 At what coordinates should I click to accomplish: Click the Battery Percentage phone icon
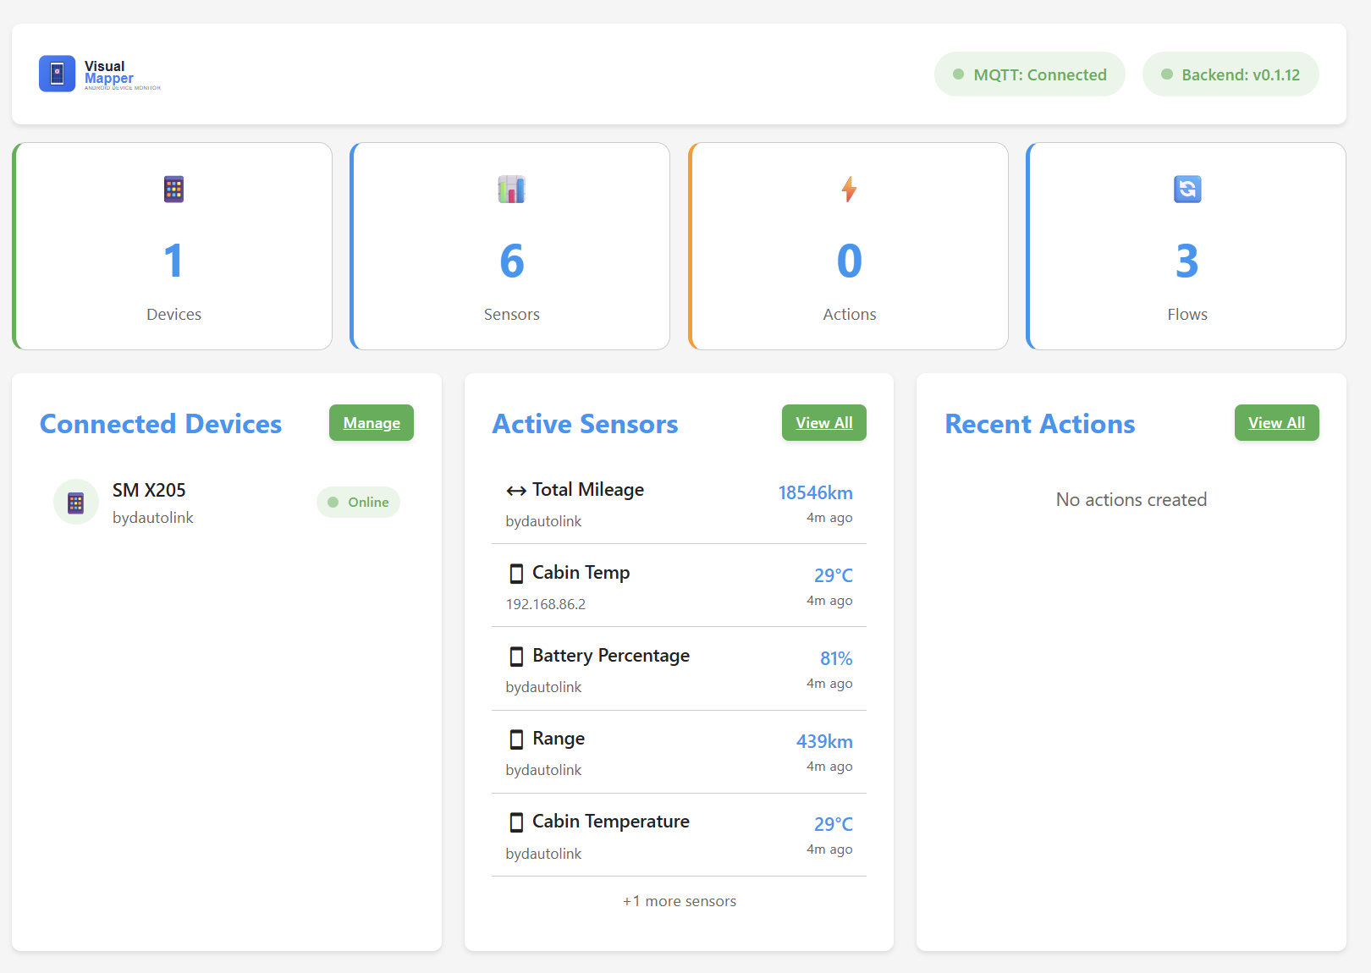[x=517, y=656]
